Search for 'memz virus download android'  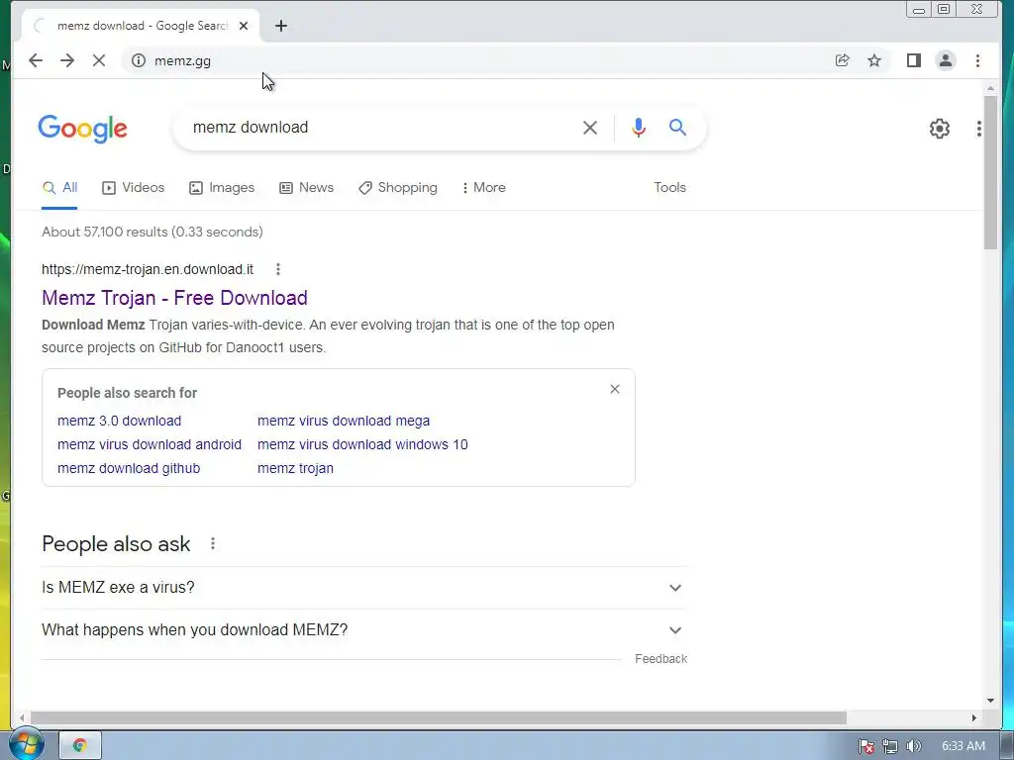click(150, 445)
